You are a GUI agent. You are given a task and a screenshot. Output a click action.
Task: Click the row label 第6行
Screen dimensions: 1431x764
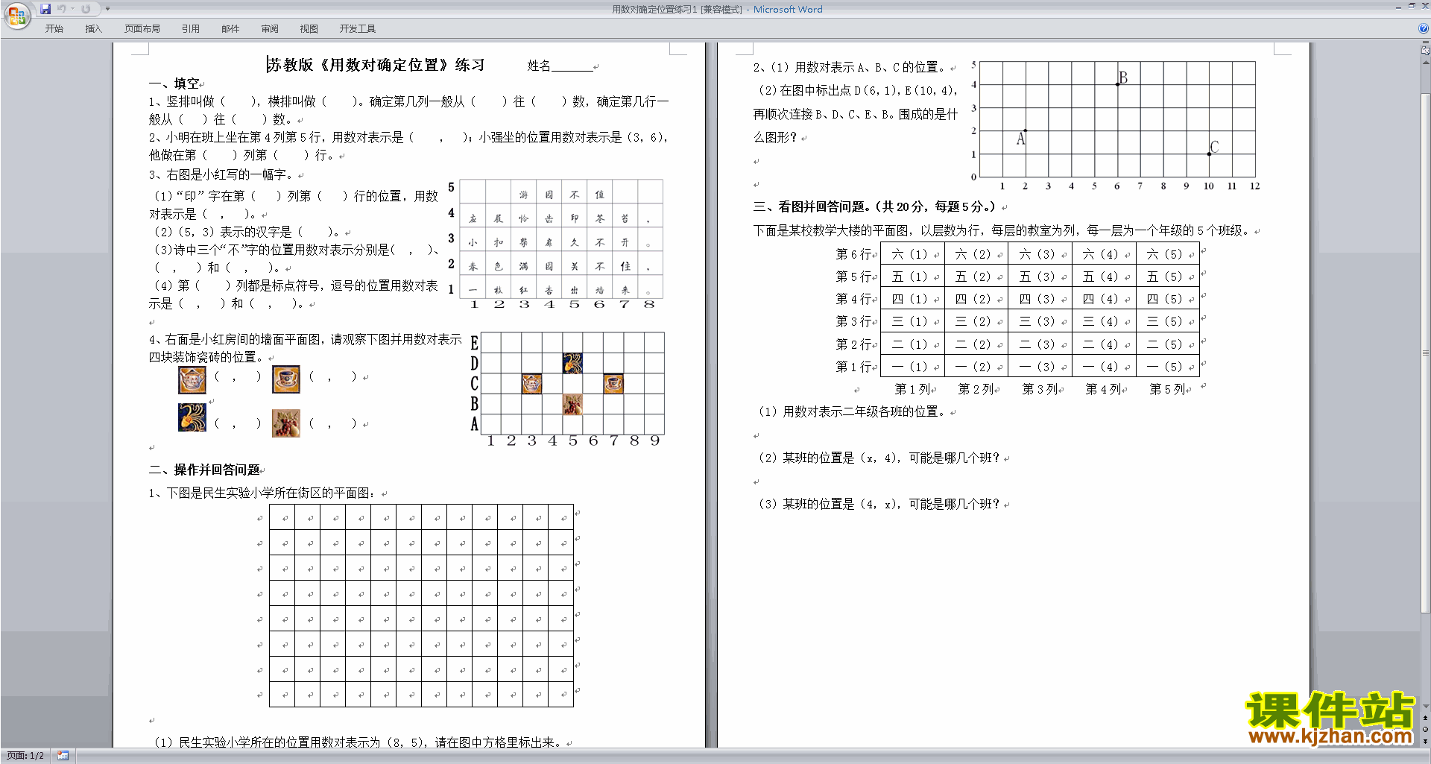853,254
